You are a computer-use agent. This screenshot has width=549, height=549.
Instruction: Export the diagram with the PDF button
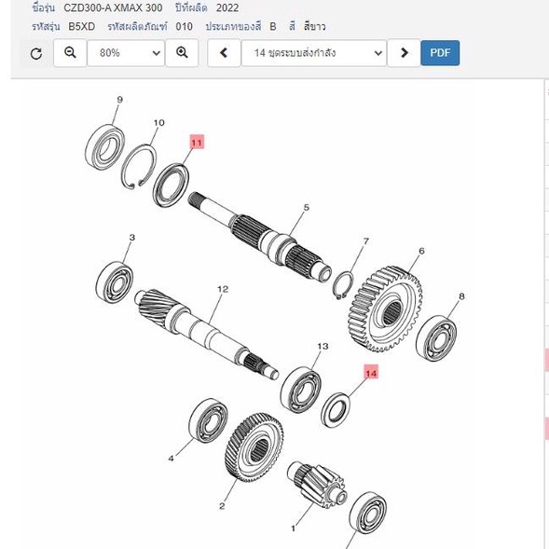pyautogui.click(x=440, y=53)
